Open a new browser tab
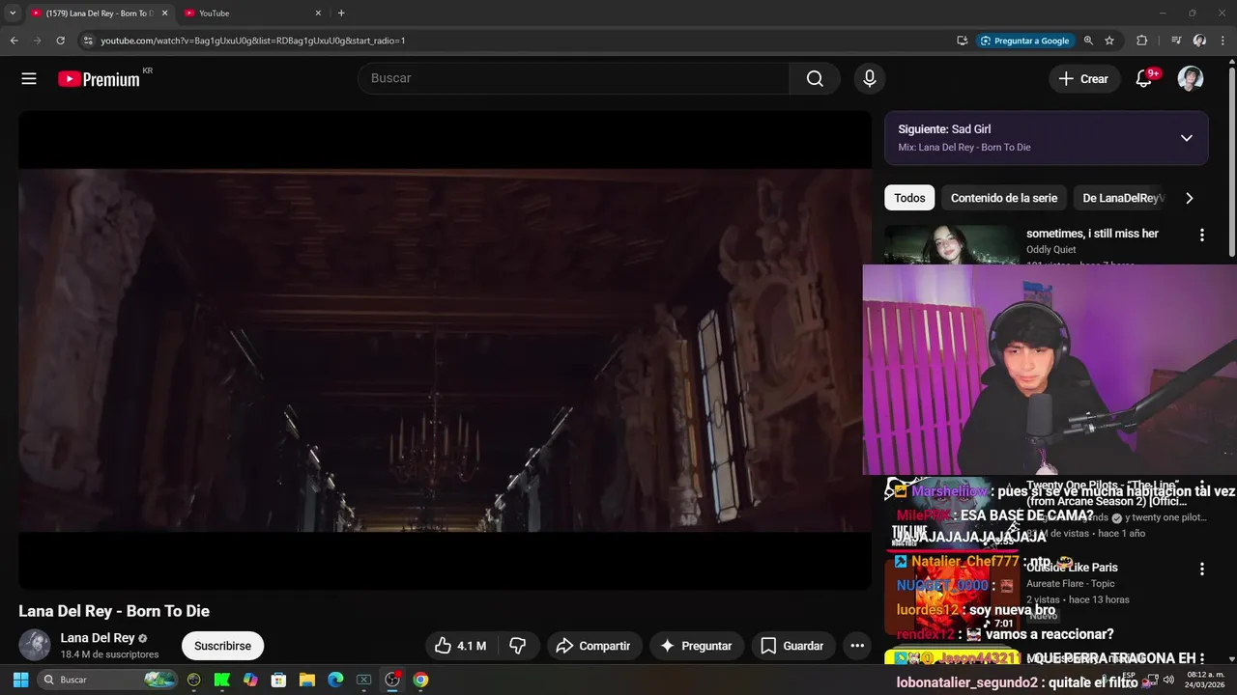This screenshot has height=695, width=1237. point(341,14)
